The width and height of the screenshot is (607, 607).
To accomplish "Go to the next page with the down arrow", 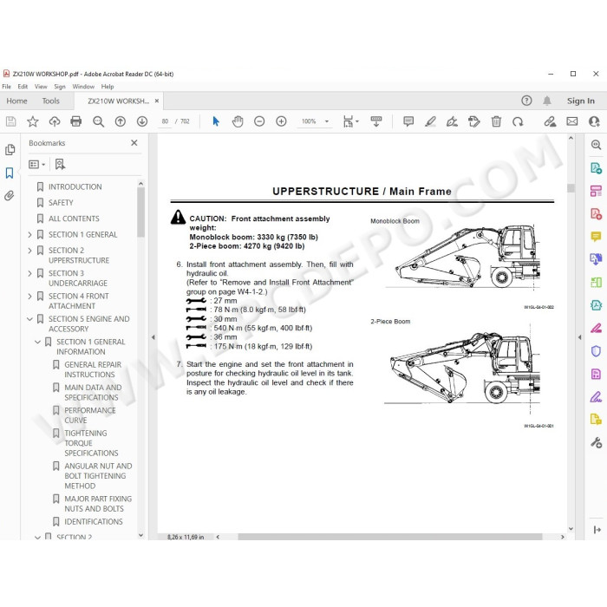I will click(x=142, y=121).
